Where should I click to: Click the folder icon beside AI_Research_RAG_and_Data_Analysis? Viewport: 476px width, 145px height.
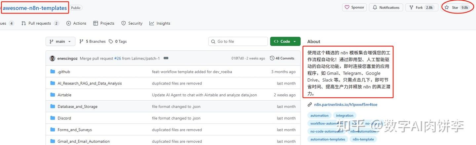pos(53,83)
